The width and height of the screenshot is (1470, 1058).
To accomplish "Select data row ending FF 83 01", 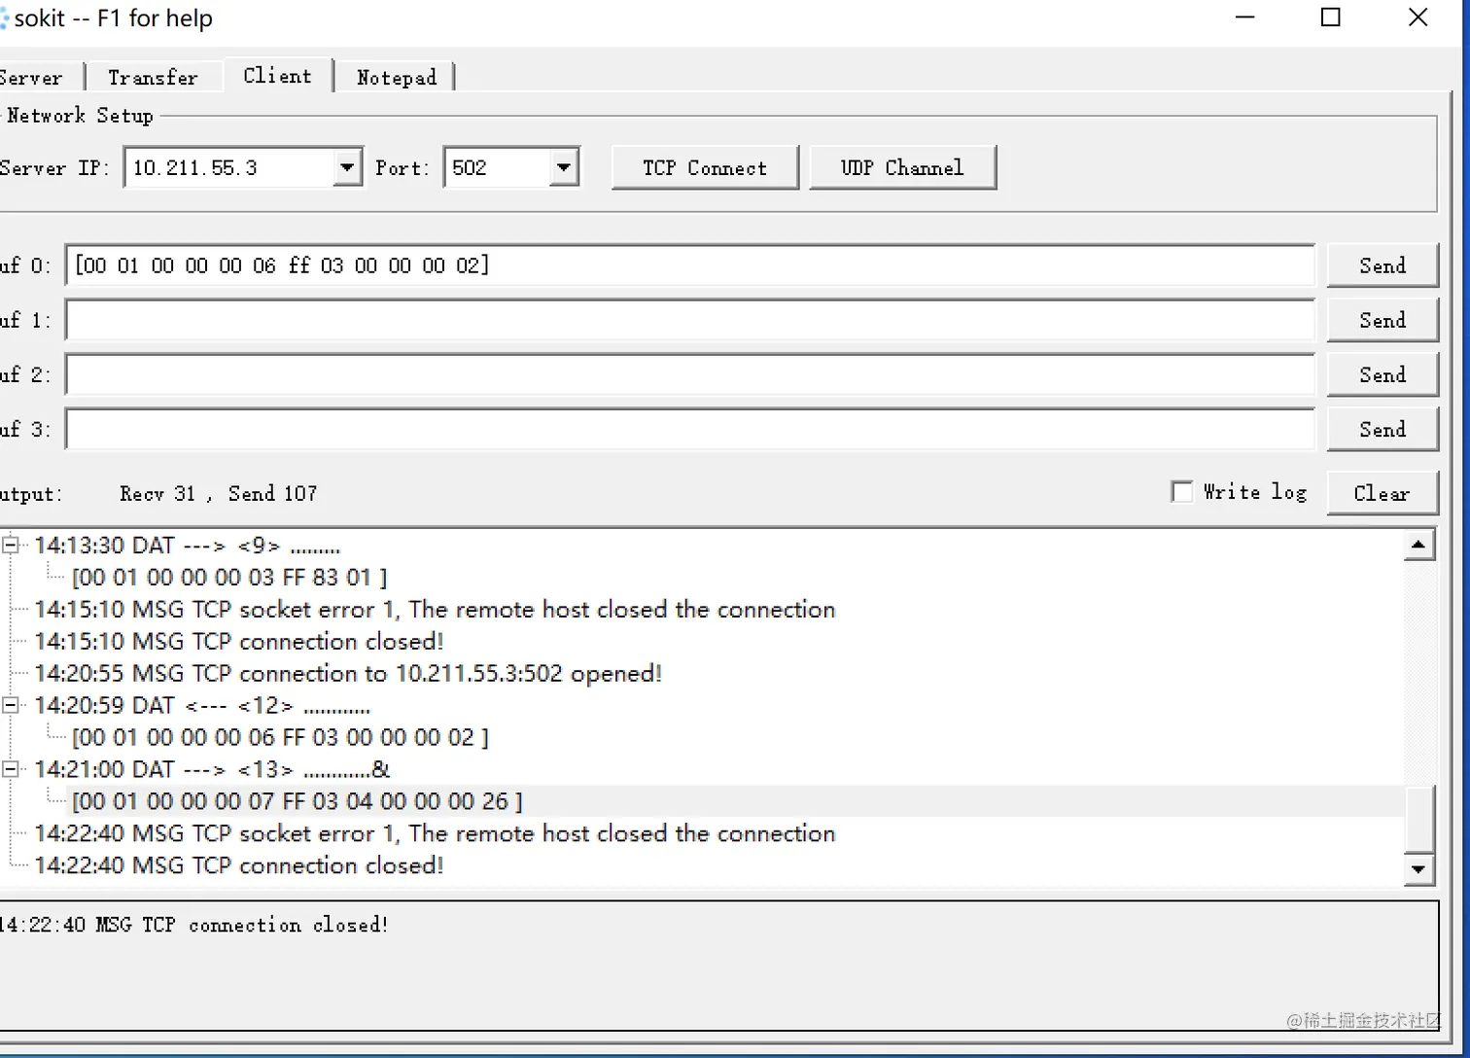I will click(x=229, y=578).
